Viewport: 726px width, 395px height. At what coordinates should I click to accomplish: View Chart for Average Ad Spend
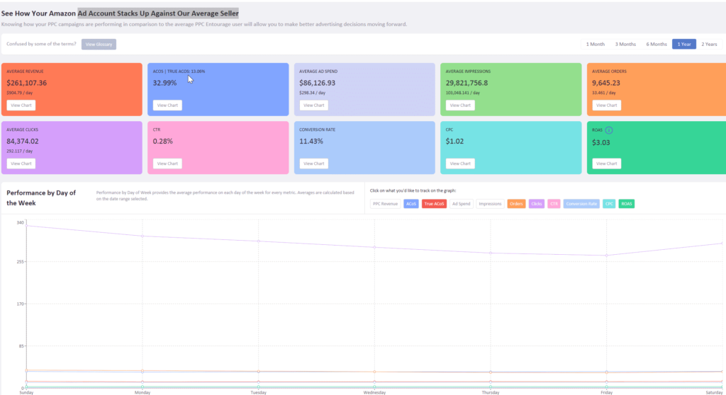[314, 105]
